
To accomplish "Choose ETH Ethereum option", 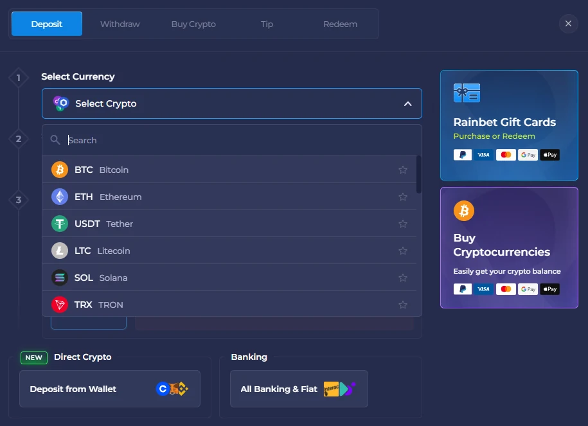I will pyautogui.click(x=229, y=197).
